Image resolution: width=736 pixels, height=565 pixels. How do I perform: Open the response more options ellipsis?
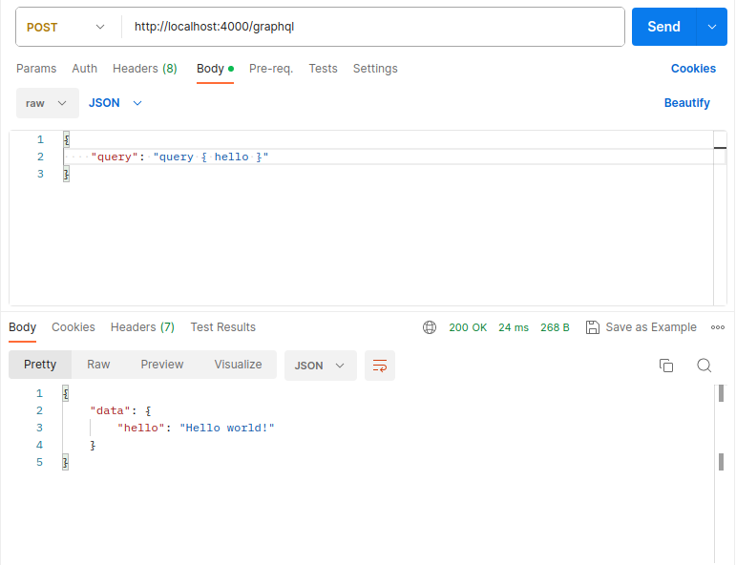click(x=717, y=327)
